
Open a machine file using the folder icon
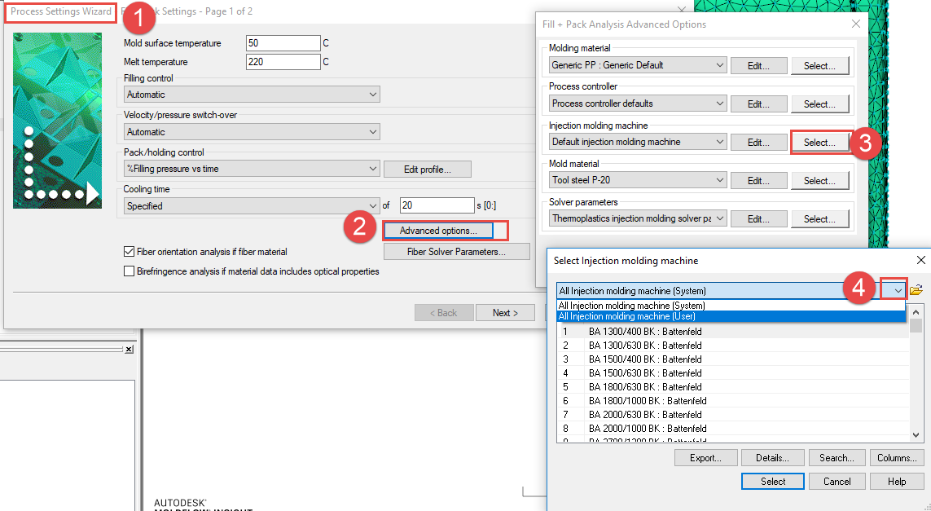tap(916, 289)
